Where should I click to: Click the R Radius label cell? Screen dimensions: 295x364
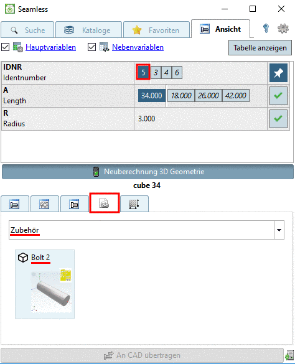68,119
